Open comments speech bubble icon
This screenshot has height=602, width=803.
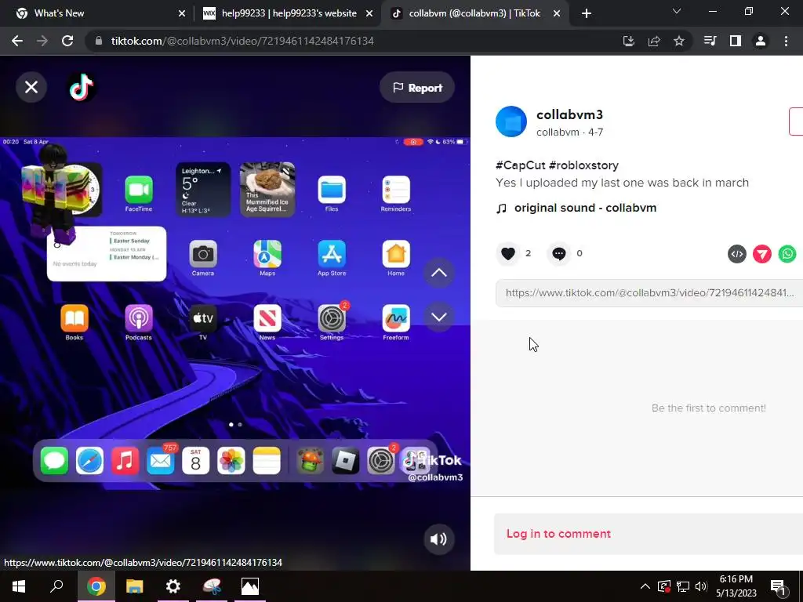(558, 253)
